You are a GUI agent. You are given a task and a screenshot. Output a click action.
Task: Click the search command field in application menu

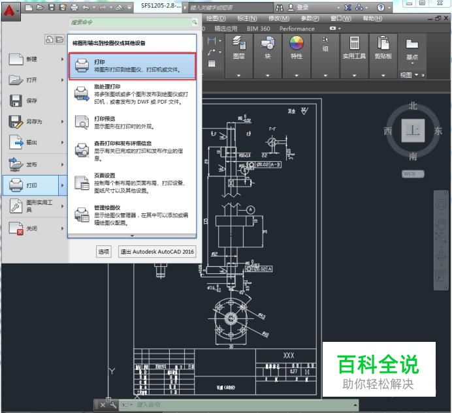pos(134,22)
